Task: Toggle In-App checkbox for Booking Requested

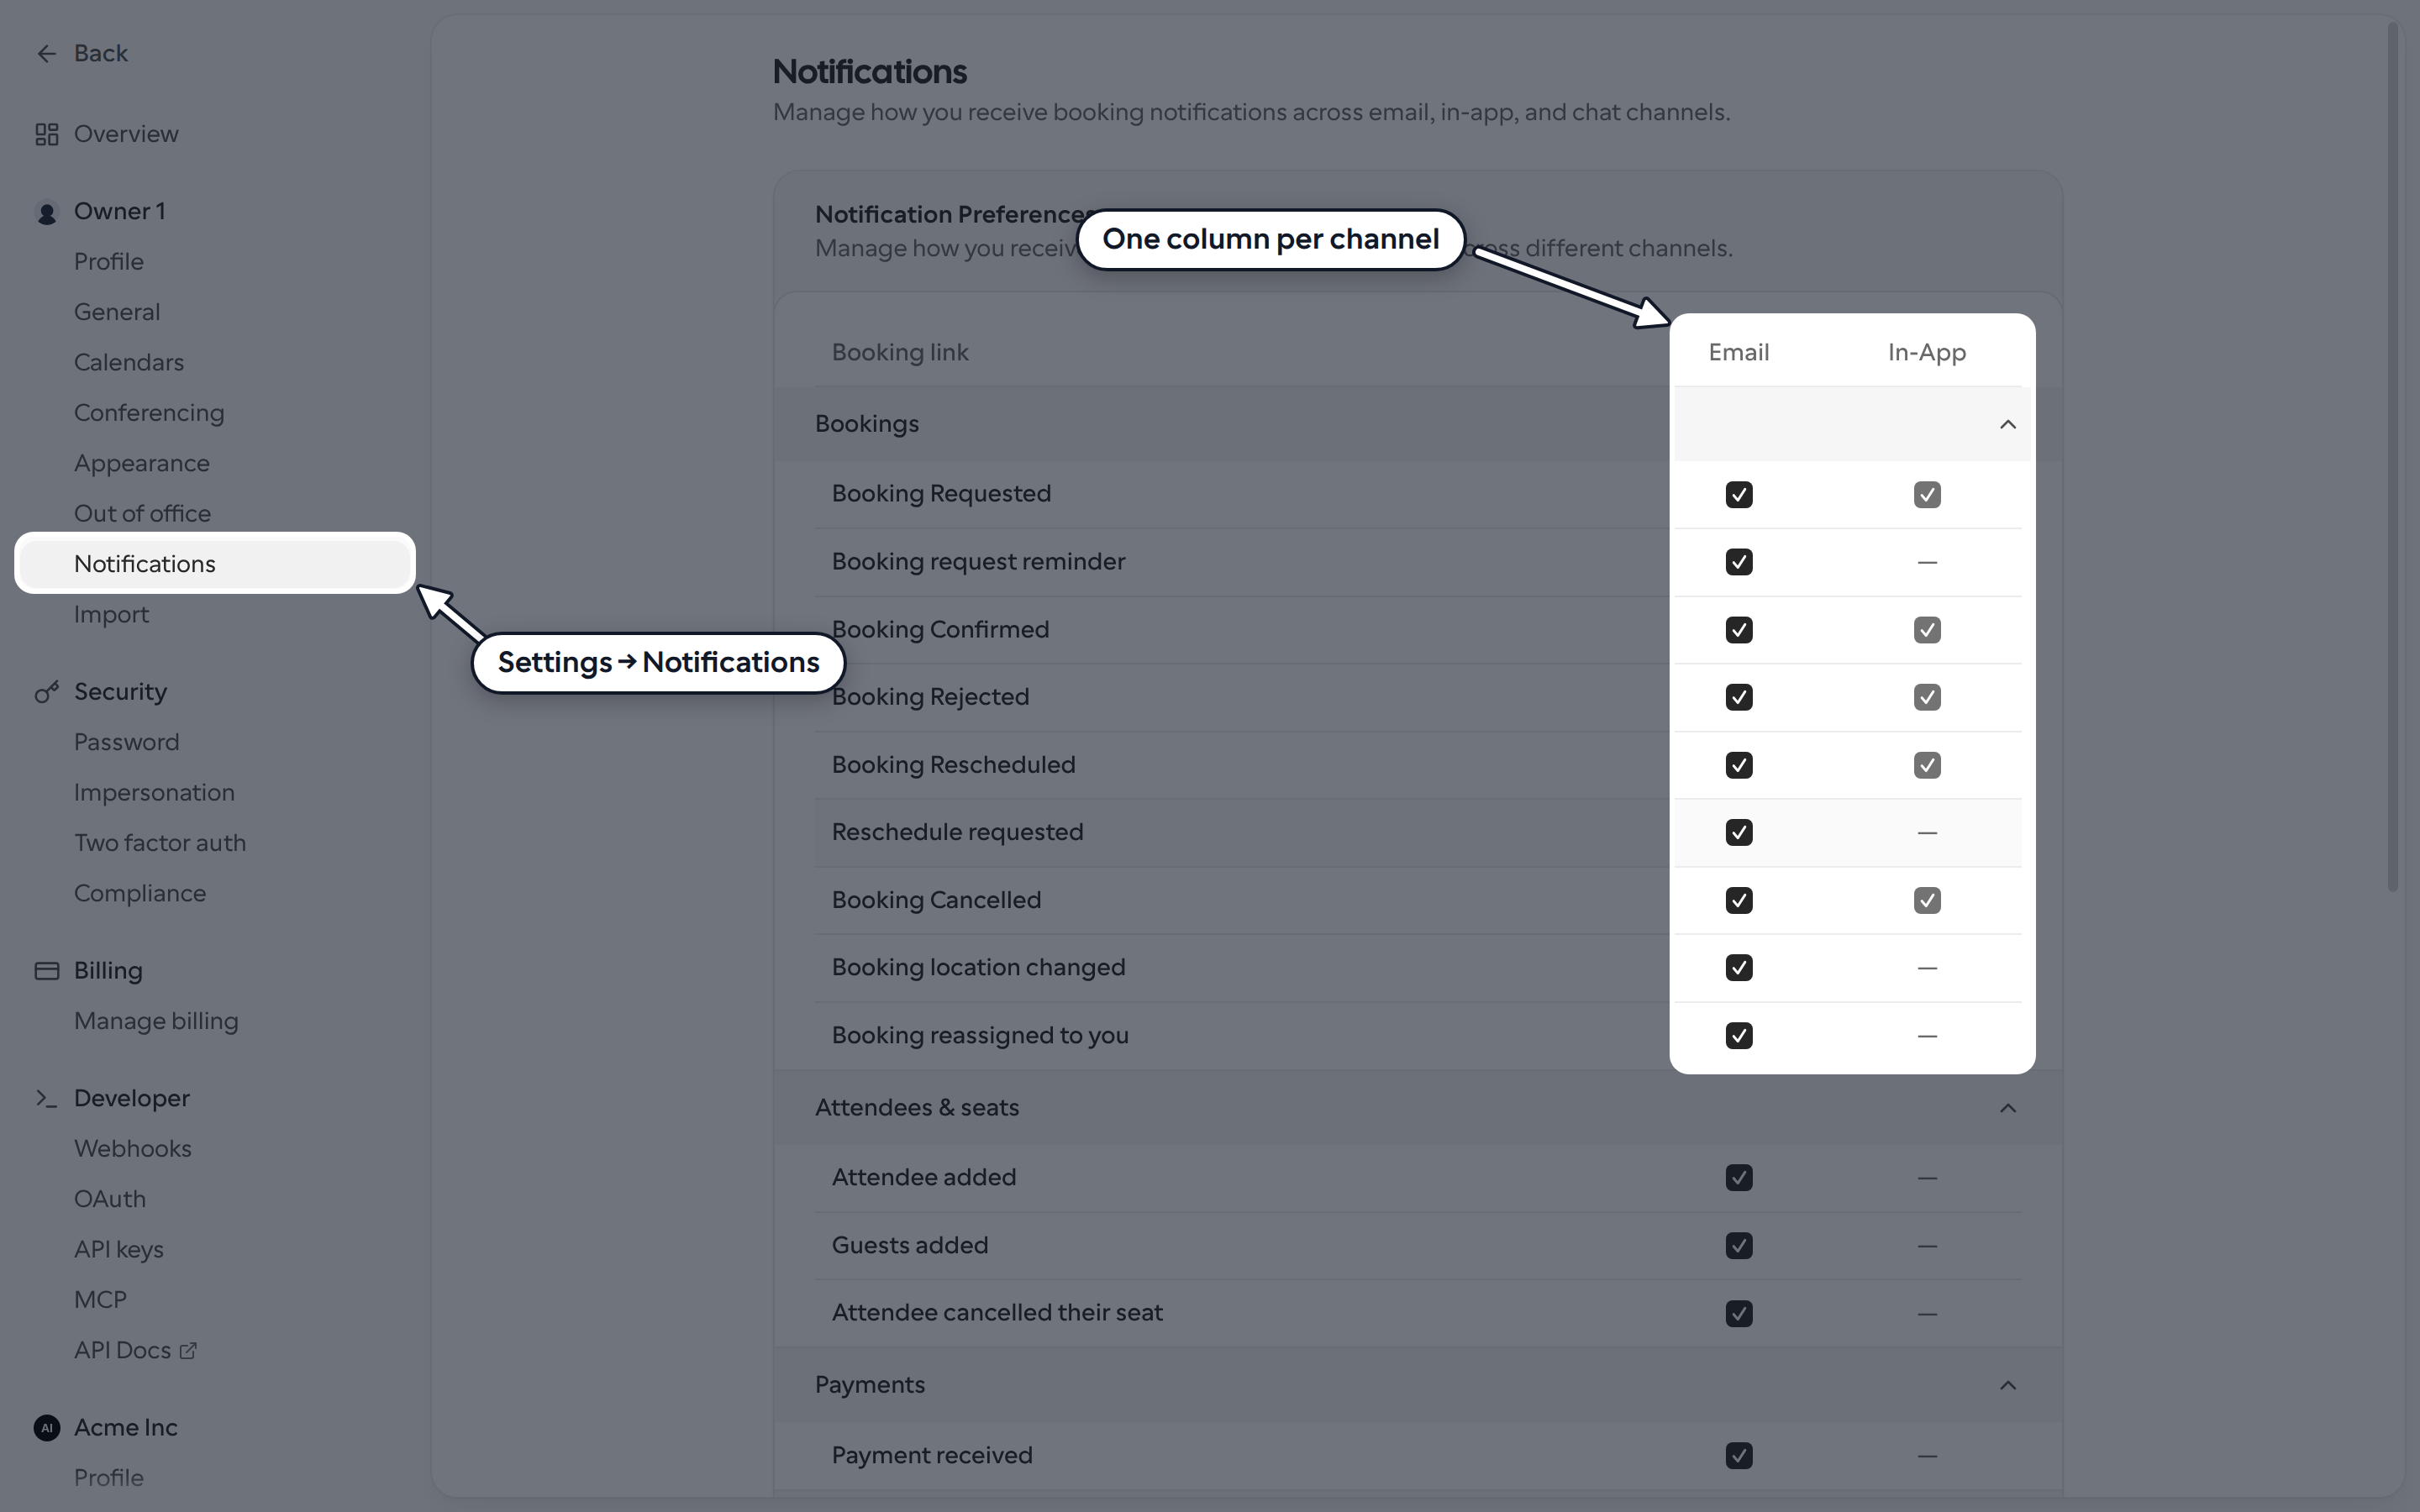Action: [1927, 494]
